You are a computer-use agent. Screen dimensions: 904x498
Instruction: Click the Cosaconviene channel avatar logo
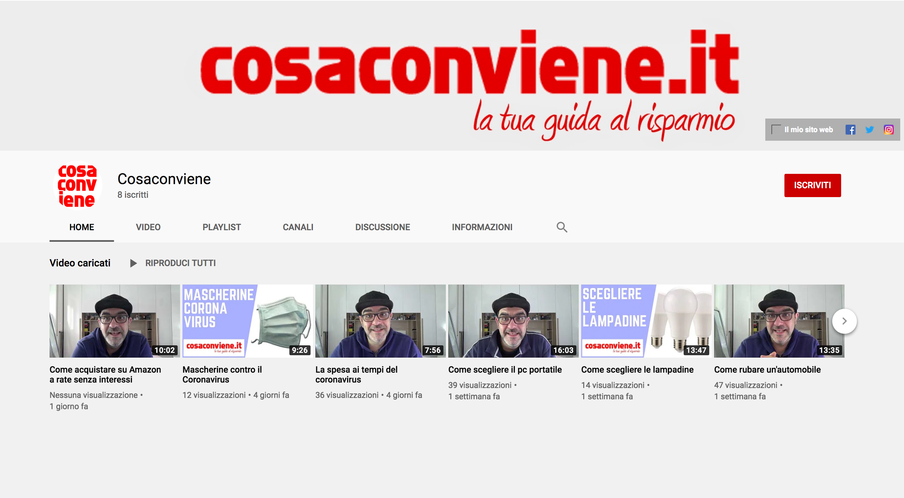coord(77,185)
